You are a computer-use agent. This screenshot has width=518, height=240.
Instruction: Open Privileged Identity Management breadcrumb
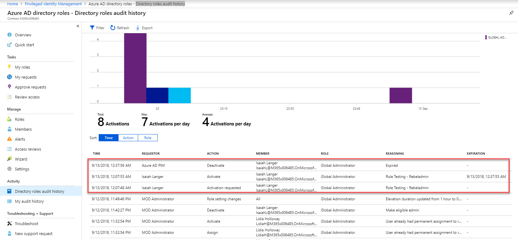click(53, 4)
